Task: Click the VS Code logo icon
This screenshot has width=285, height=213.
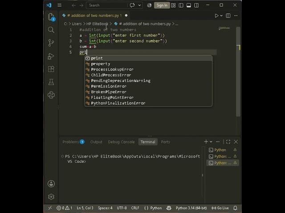Action: click(49, 5)
